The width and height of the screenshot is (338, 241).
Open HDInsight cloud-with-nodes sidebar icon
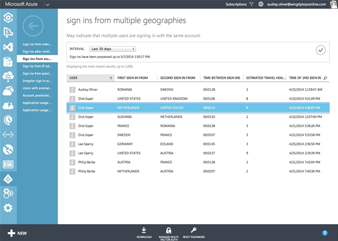pos(8,77)
